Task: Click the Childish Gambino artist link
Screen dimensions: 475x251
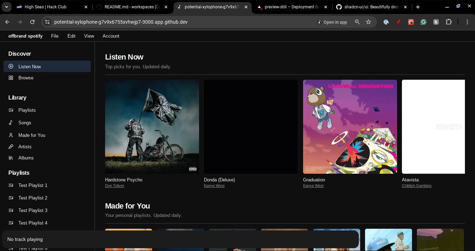Action: pos(417,186)
